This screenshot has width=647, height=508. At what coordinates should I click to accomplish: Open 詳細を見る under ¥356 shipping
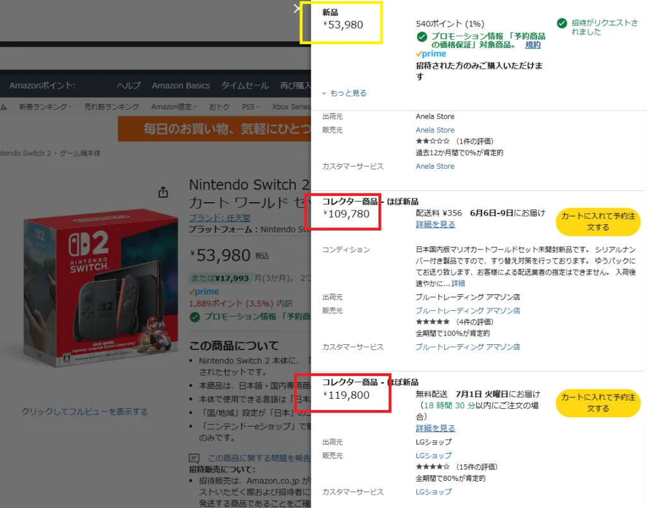(435, 224)
